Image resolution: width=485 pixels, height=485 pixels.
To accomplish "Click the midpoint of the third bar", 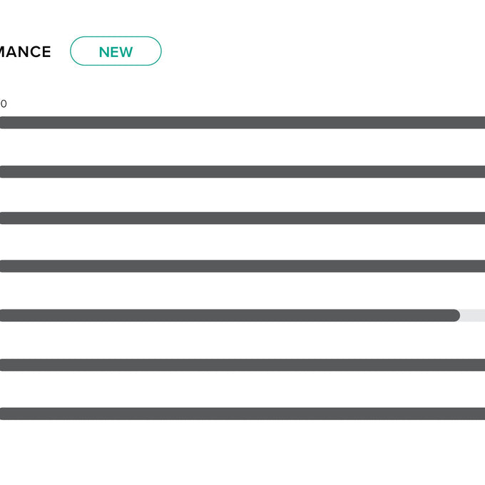I will 242,218.
